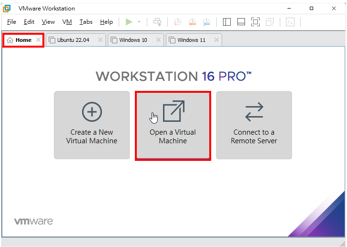Switch to the Windows 11 tab
The width and height of the screenshot is (347, 247).
pos(194,40)
